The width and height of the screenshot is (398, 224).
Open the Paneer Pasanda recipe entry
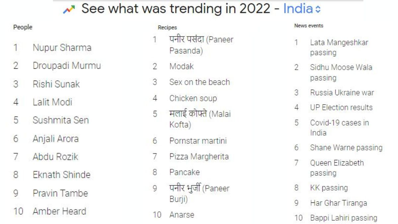(201, 45)
